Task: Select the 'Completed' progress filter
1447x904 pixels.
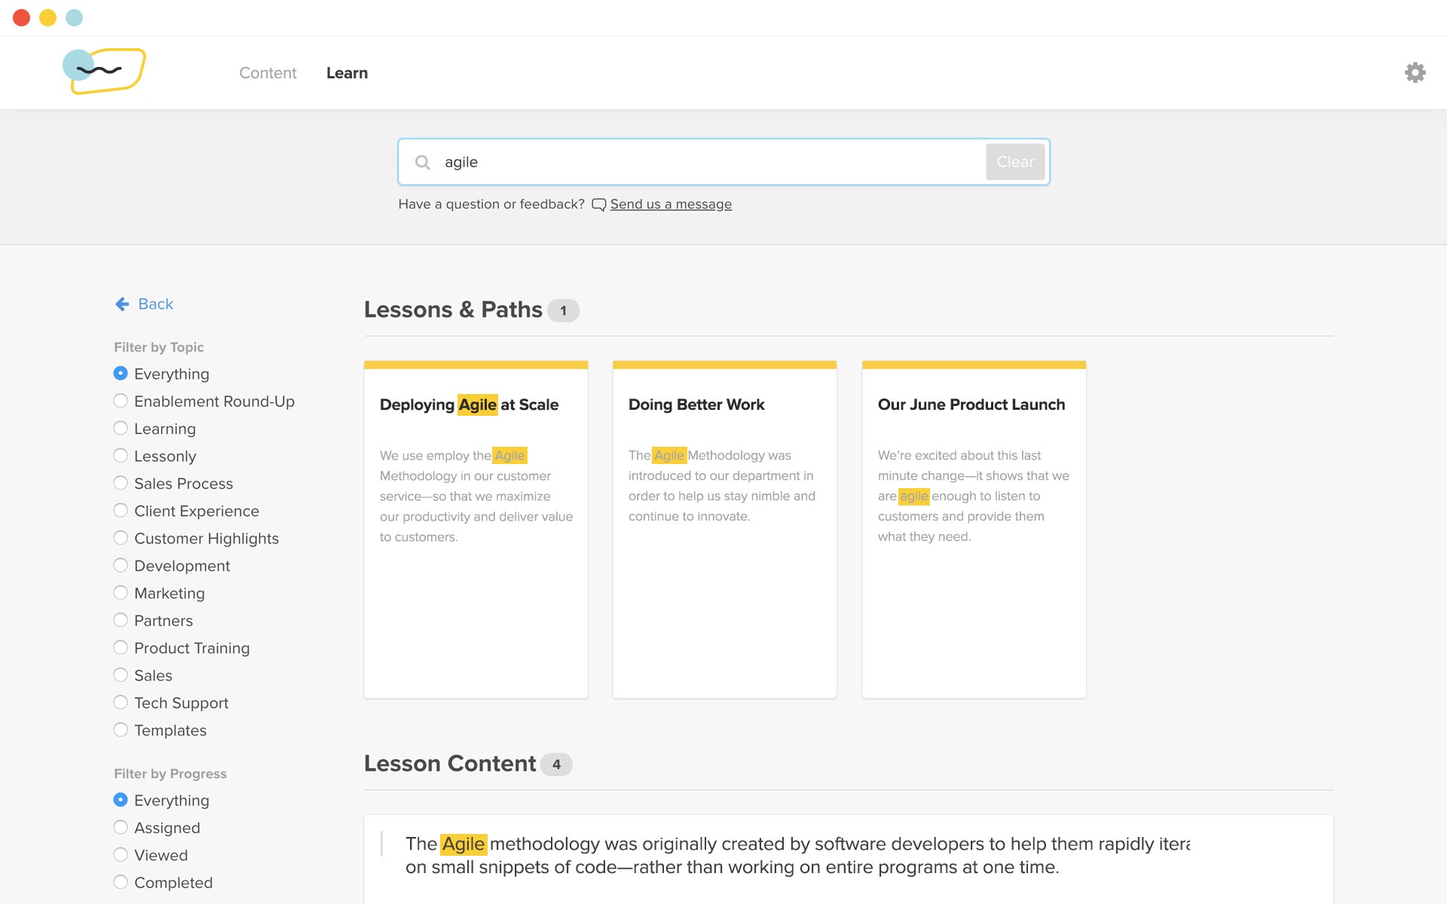Action: 121,882
